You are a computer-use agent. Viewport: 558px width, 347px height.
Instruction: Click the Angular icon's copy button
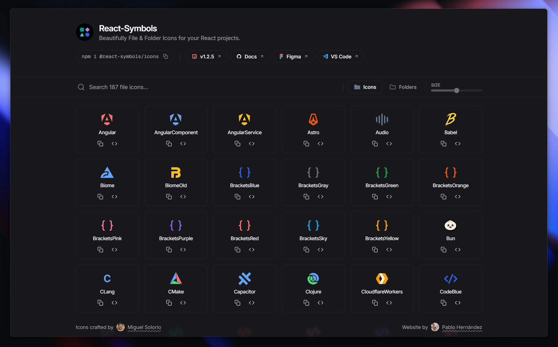tap(100, 144)
